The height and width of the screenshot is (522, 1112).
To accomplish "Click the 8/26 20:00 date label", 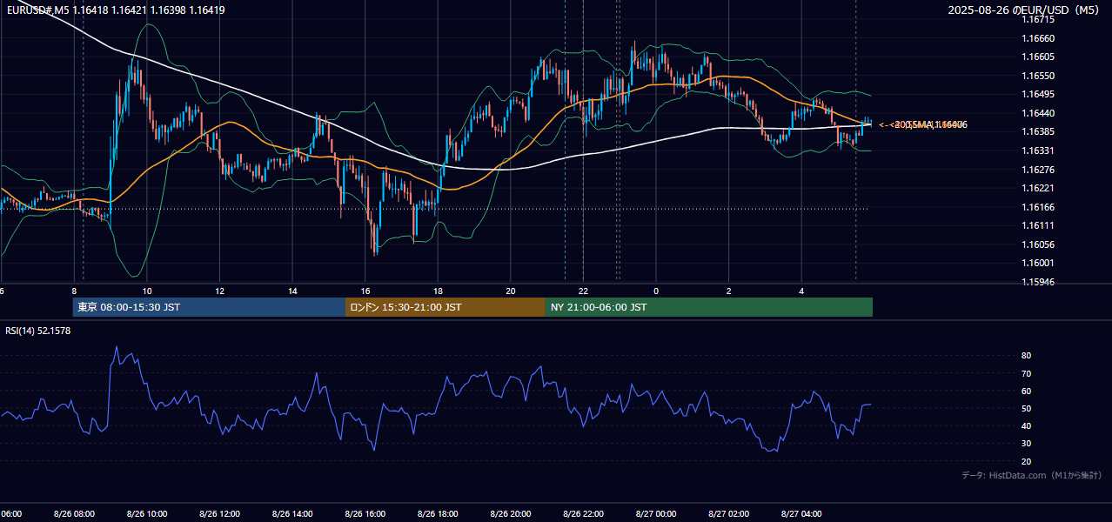I will coord(510,514).
